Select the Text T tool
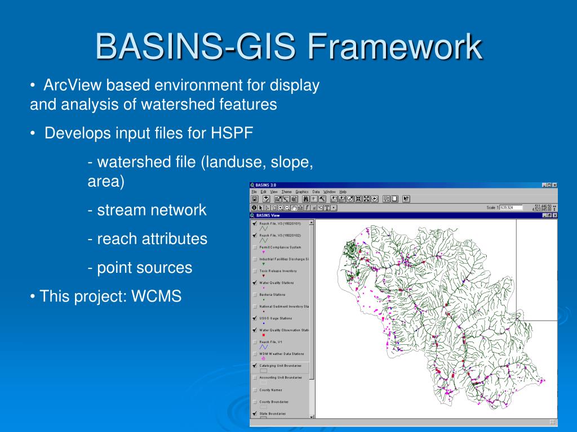The image size is (577, 432). pos(327,208)
